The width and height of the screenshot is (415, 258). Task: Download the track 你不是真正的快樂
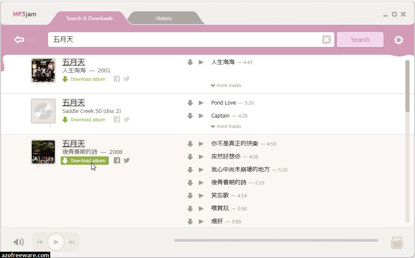pyautogui.click(x=190, y=144)
